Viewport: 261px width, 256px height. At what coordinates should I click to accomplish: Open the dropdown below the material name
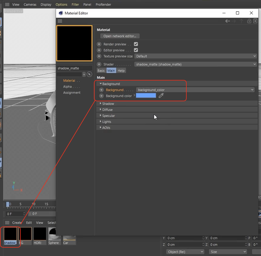[84, 75]
